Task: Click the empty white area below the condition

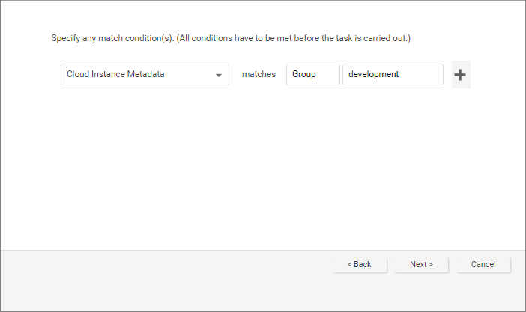Action: pyautogui.click(x=262, y=172)
